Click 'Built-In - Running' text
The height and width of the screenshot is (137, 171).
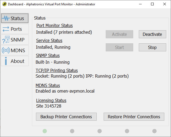pos(52,62)
